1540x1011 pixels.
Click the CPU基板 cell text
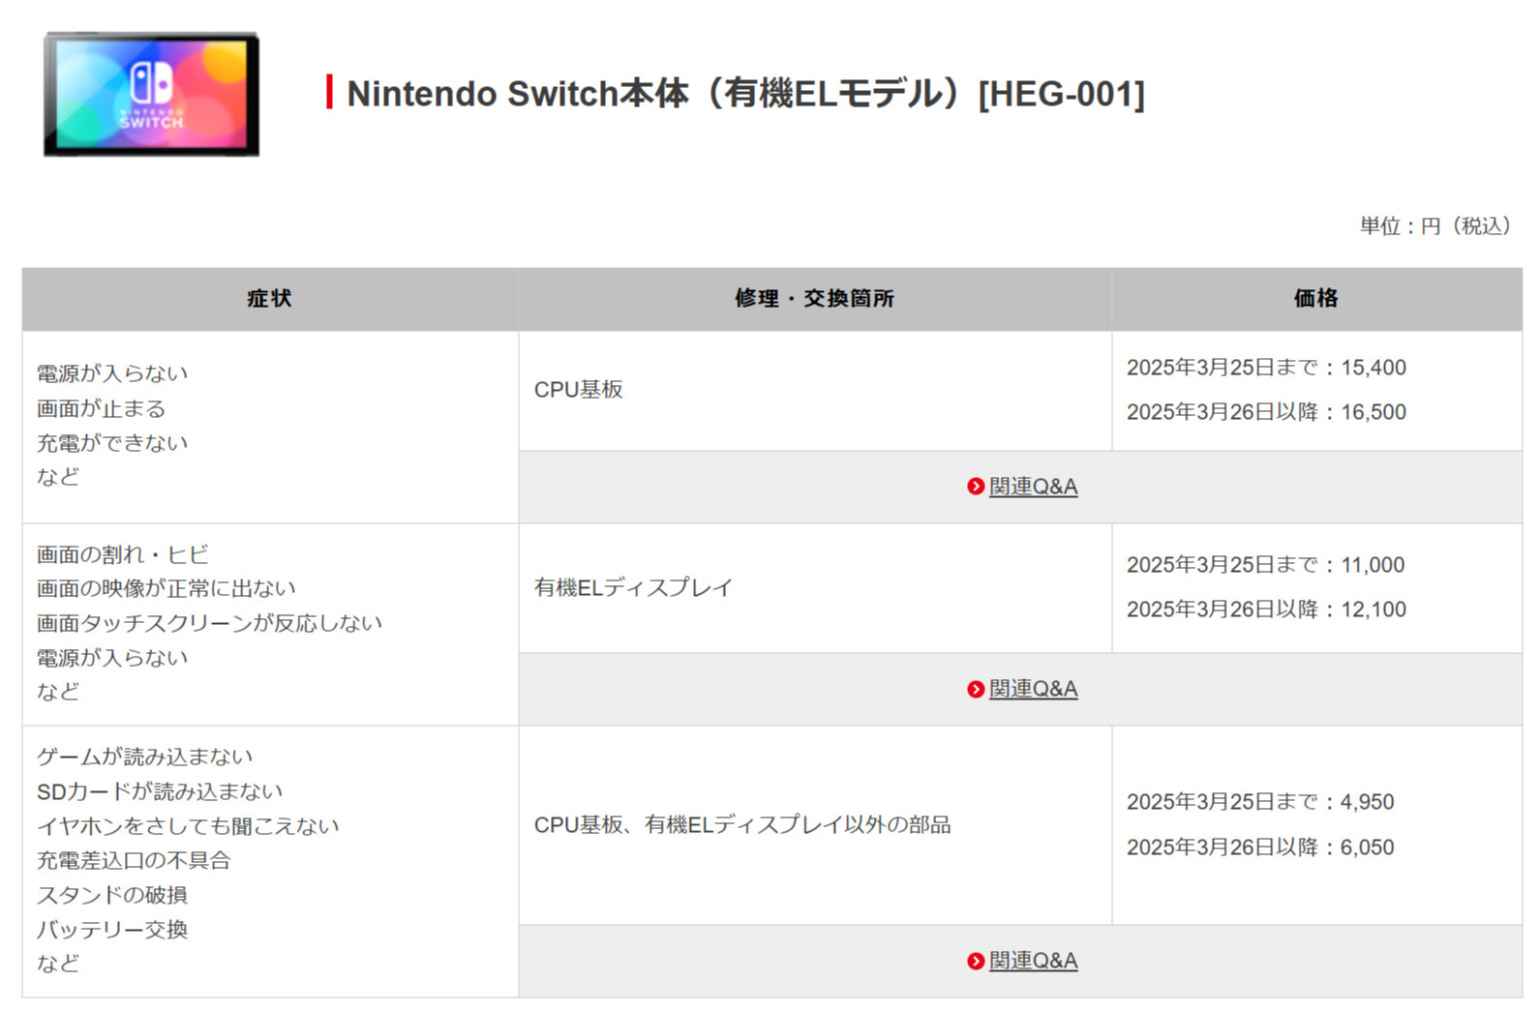578,390
